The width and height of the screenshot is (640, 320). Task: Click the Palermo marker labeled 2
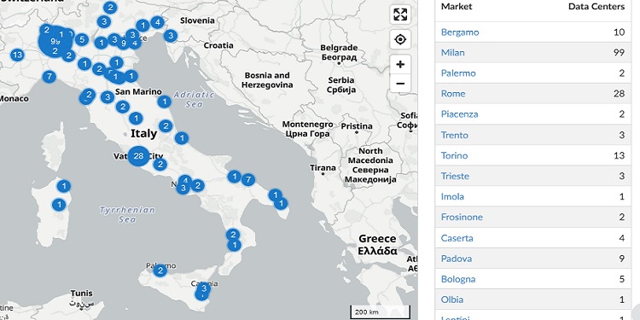[x=160, y=271]
